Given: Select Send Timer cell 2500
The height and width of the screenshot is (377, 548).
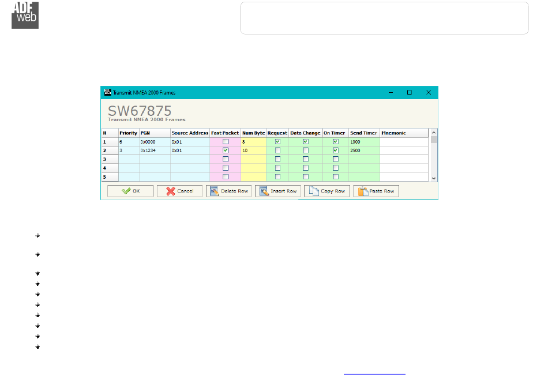Looking at the screenshot, I should pyautogui.click(x=364, y=150).
